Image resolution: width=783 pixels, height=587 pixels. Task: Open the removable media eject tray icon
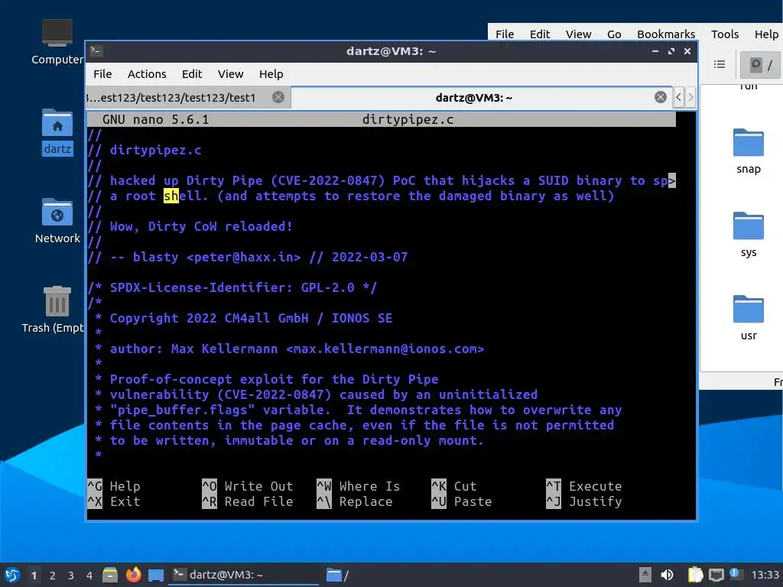click(x=645, y=575)
